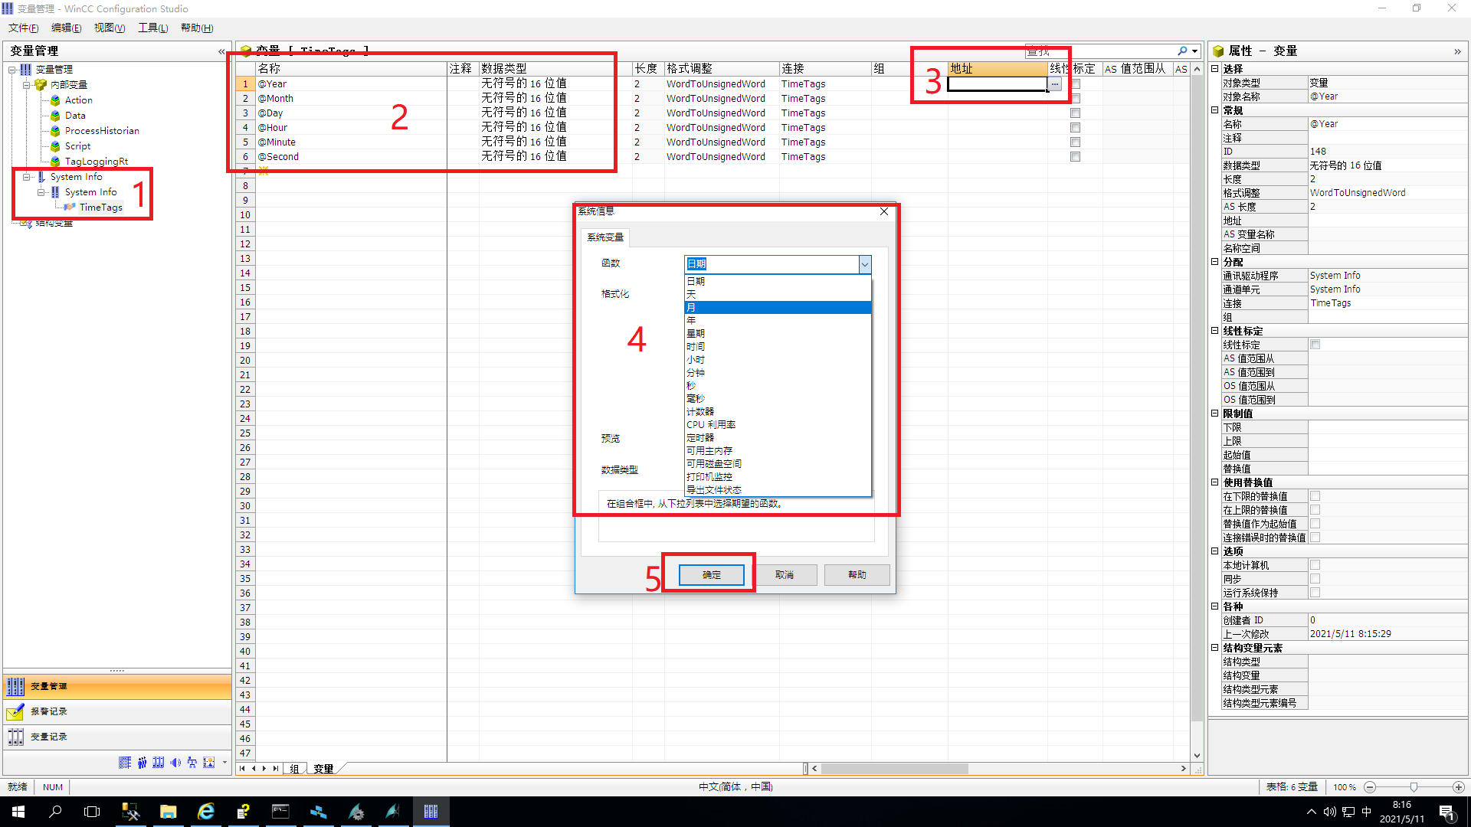The image size is (1471, 827).
Task: Enable the 本地计算机 checkbox in properties
Action: (1315, 565)
